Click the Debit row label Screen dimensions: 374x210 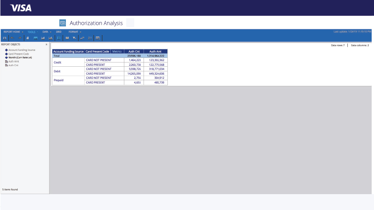tap(58, 71)
